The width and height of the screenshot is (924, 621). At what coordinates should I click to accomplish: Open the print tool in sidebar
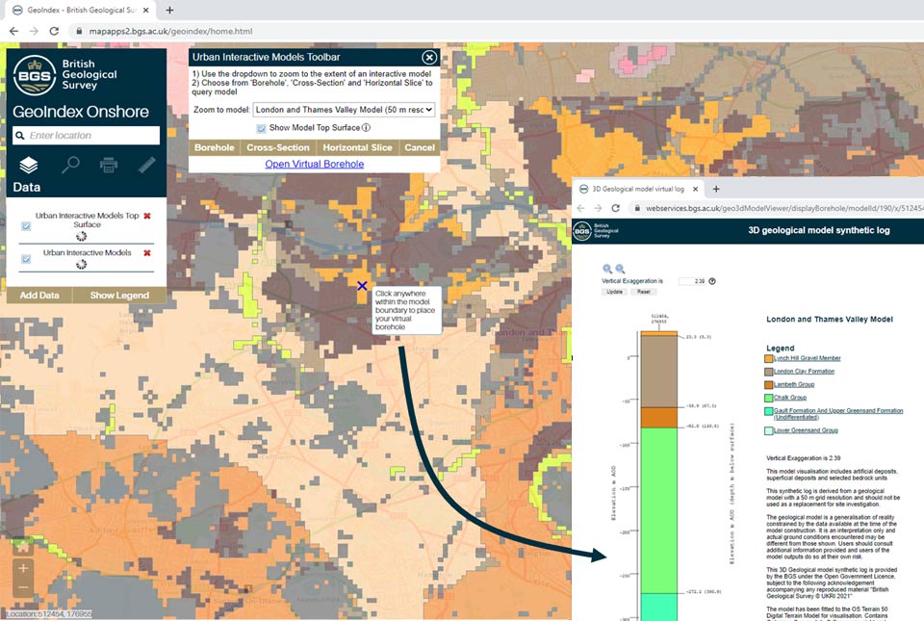109,165
